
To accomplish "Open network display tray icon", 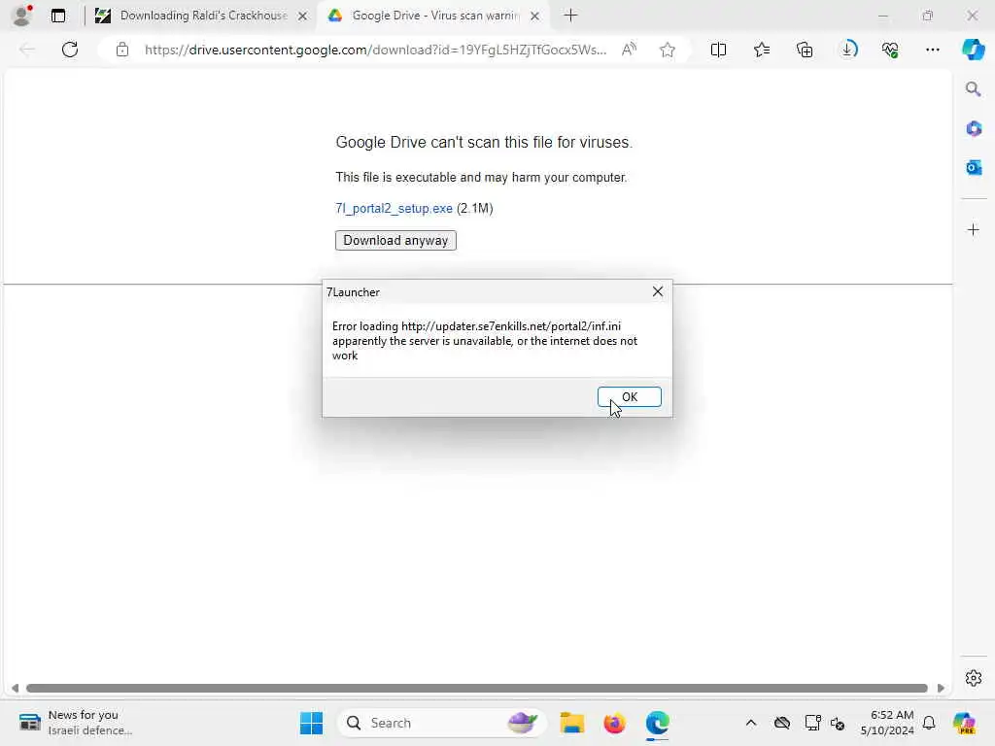I will click(x=812, y=723).
